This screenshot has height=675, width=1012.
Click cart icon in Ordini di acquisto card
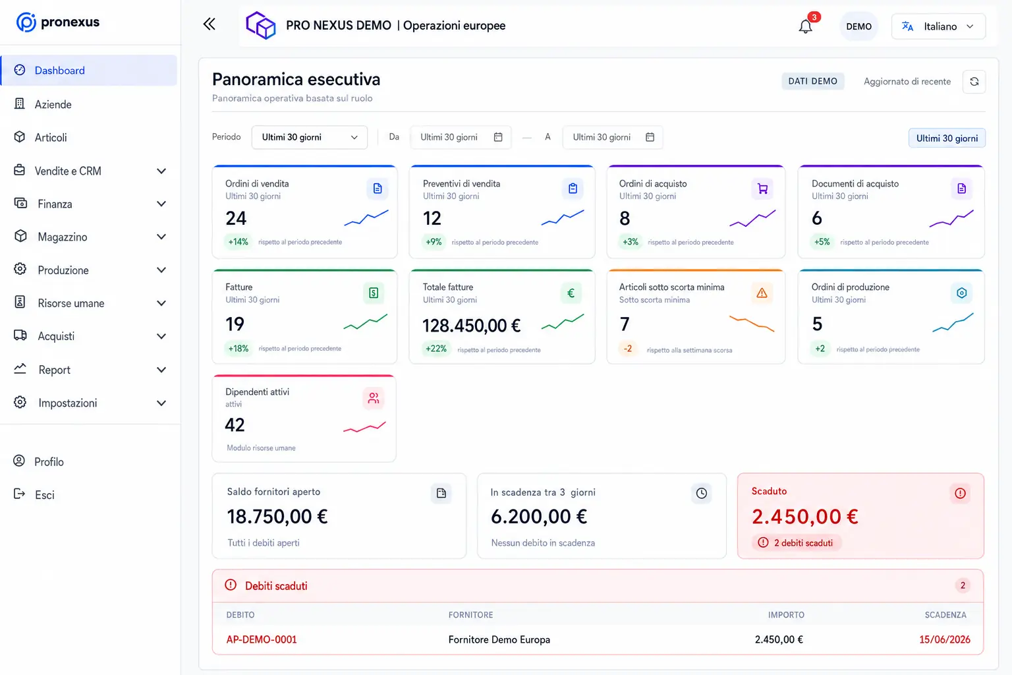tap(762, 189)
